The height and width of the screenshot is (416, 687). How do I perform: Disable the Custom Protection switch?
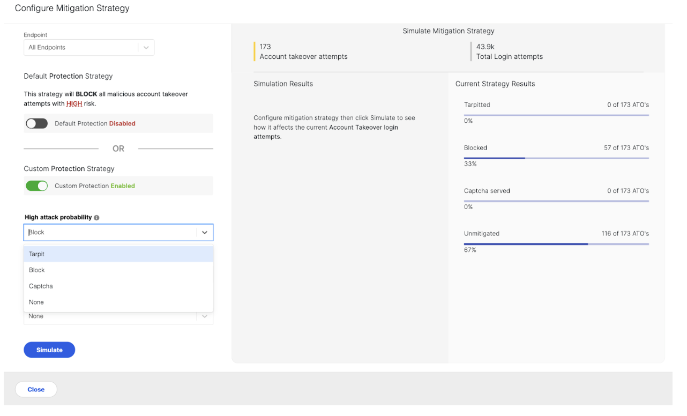(37, 186)
